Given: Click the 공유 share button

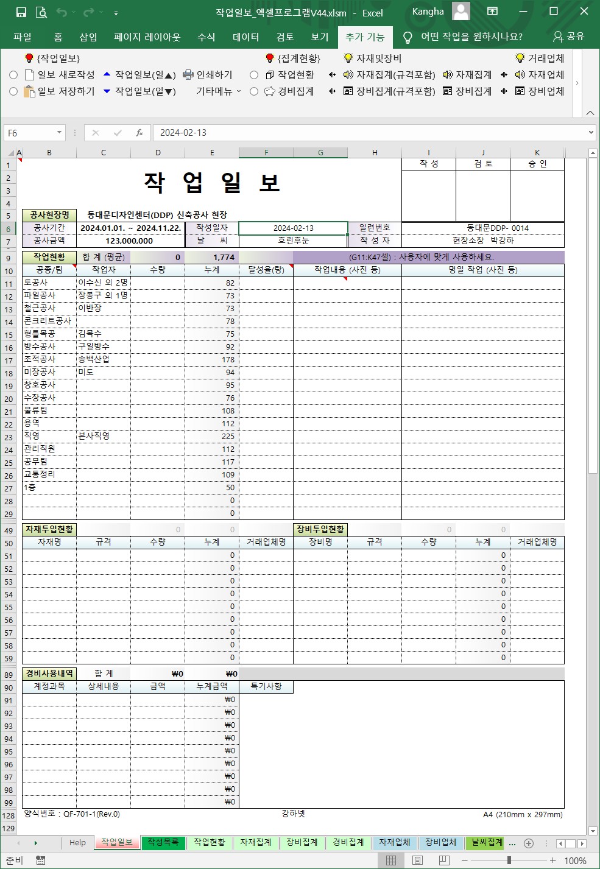Looking at the screenshot, I should click(568, 37).
